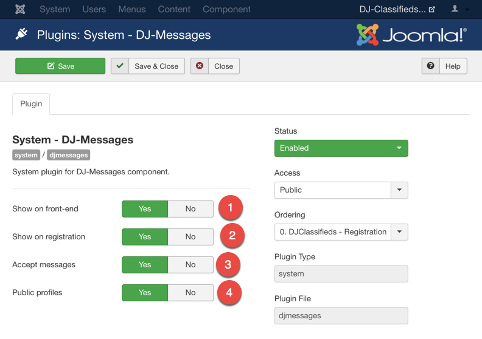Screen dimensions: 482x339
Task: Open the System menu
Action: (x=55, y=9)
